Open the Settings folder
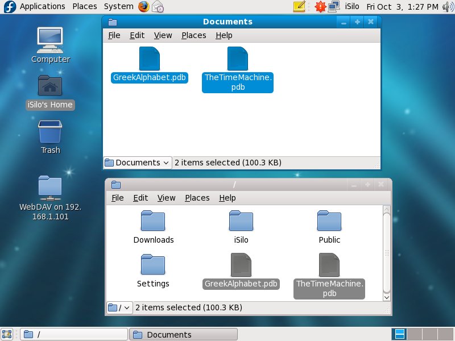455x341 pixels. pos(153,265)
